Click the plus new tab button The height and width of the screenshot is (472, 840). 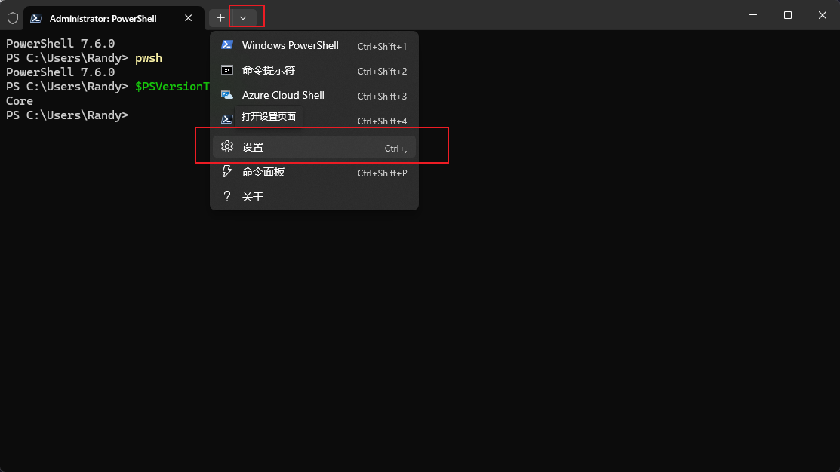(220, 18)
